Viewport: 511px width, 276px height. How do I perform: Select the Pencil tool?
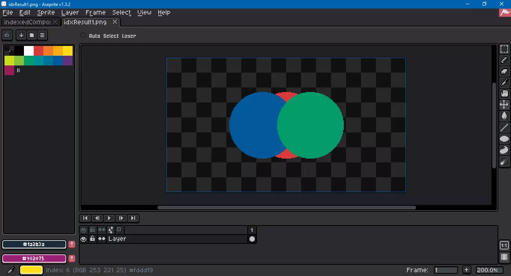pyautogui.click(x=504, y=60)
